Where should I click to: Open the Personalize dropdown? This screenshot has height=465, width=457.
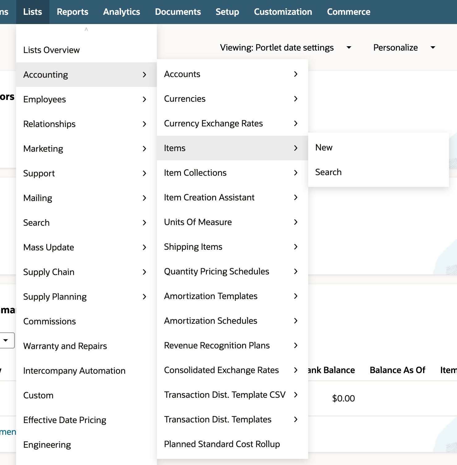pyautogui.click(x=404, y=47)
